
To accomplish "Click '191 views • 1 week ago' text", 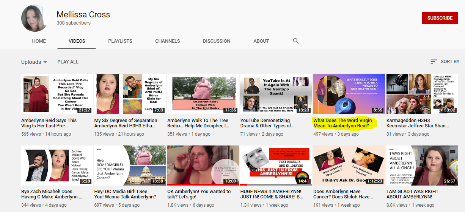I will (x=337, y=205).
